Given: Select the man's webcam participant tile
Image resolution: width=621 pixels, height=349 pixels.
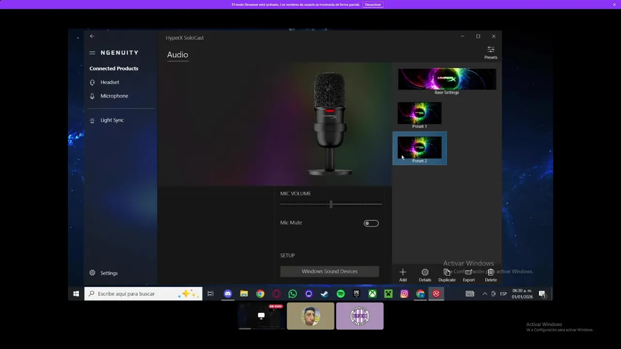Looking at the screenshot, I should pyautogui.click(x=310, y=316).
